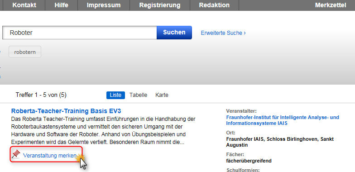Open the Fraunhofer-Institut IAIS organizer link
355x172 pixels.
pos(283,120)
